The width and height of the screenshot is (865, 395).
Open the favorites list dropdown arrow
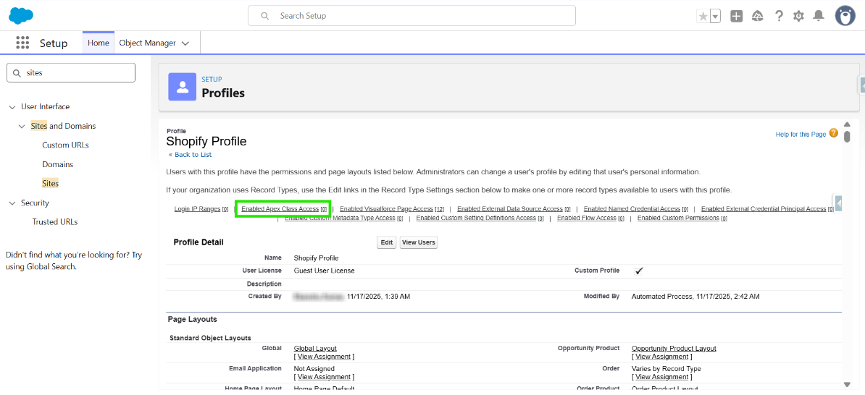715,16
